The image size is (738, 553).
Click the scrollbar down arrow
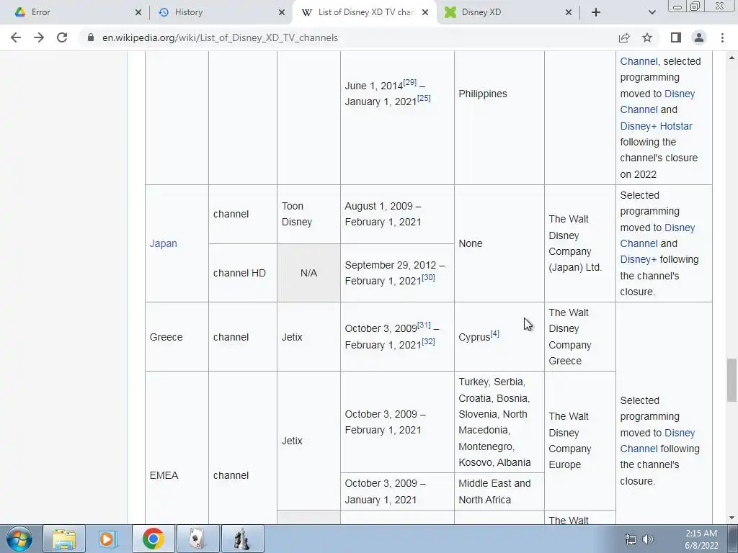click(x=732, y=518)
